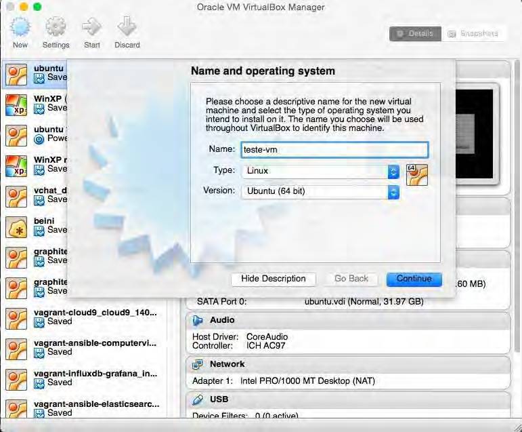The width and height of the screenshot is (522, 432).
Task: Click the details pane vertical scrollbar
Action: point(517,207)
